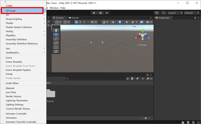The image size is (201, 124).
Task: Open the Scene view more options menu
Action: pyautogui.click(x=151, y=18)
